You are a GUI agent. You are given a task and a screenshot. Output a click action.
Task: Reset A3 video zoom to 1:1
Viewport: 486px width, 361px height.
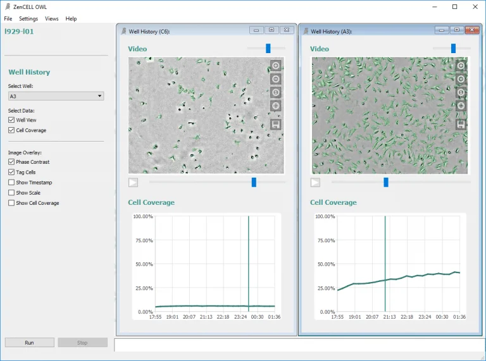click(x=460, y=92)
